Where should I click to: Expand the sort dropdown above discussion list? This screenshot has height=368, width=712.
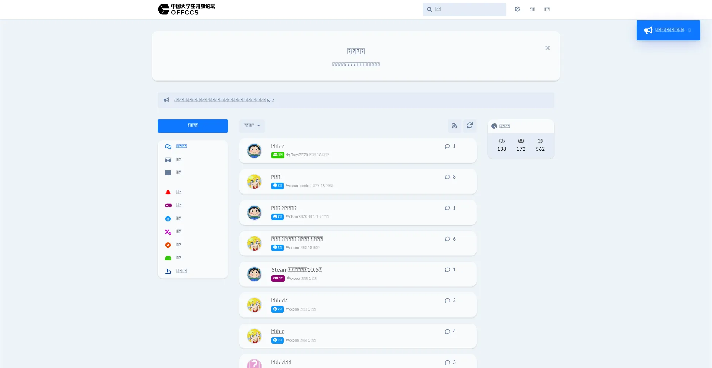click(x=252, y=126)
